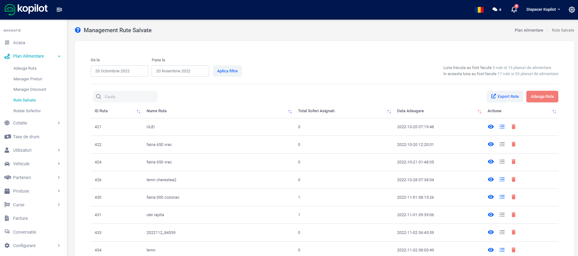View route 422 via the eye icon
The width and height of the screenshot is (578, 256).
491,144
